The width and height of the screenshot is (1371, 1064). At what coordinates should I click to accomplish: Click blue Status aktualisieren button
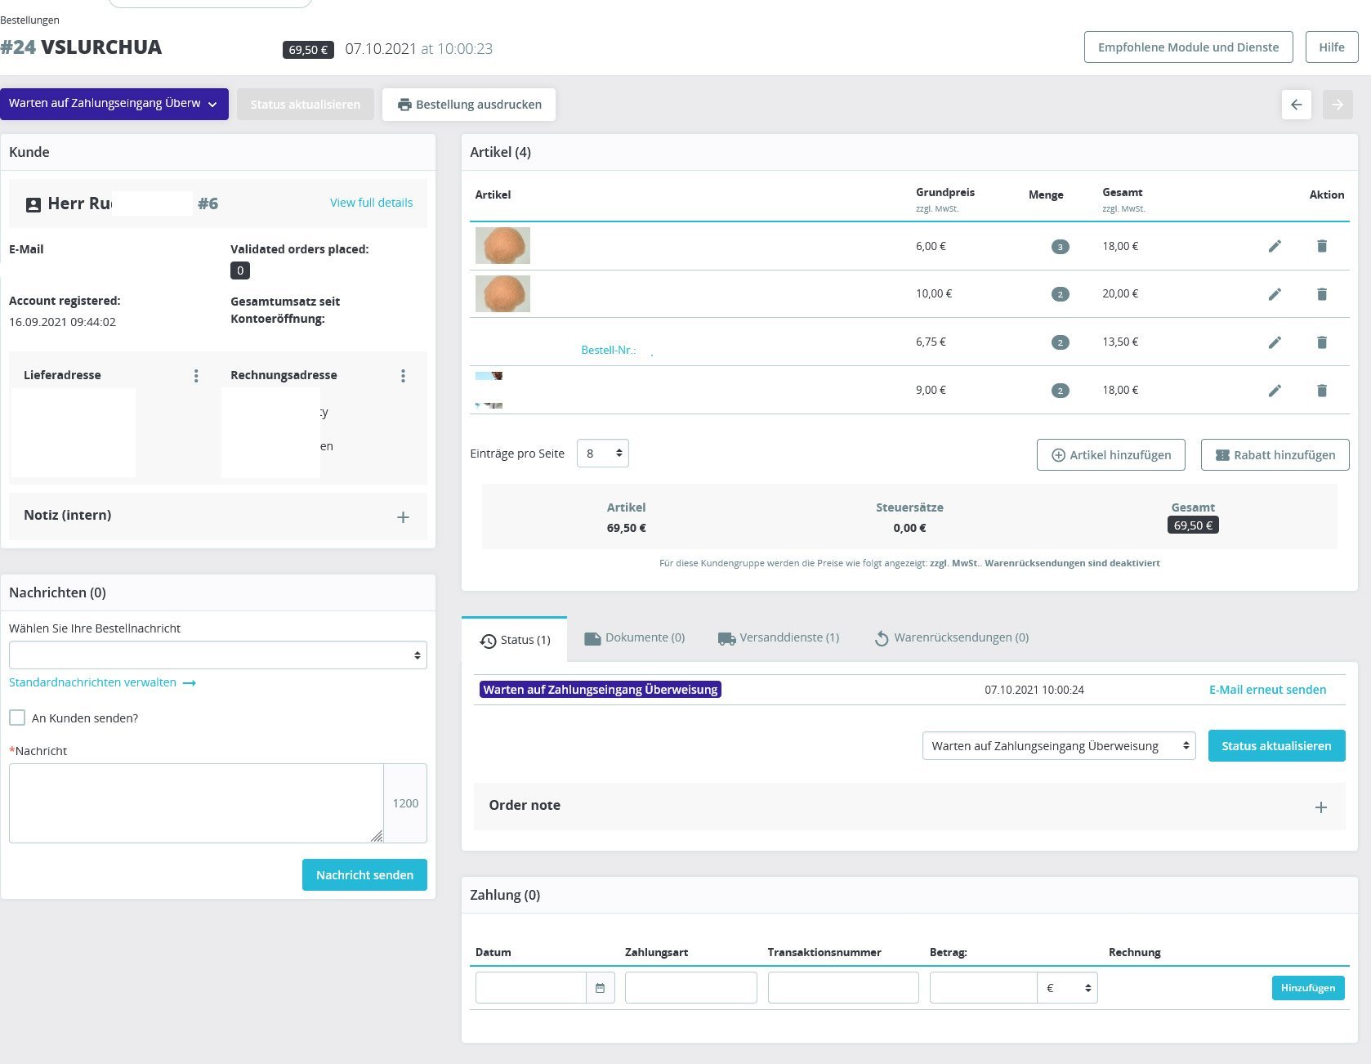pos(1276,746)
